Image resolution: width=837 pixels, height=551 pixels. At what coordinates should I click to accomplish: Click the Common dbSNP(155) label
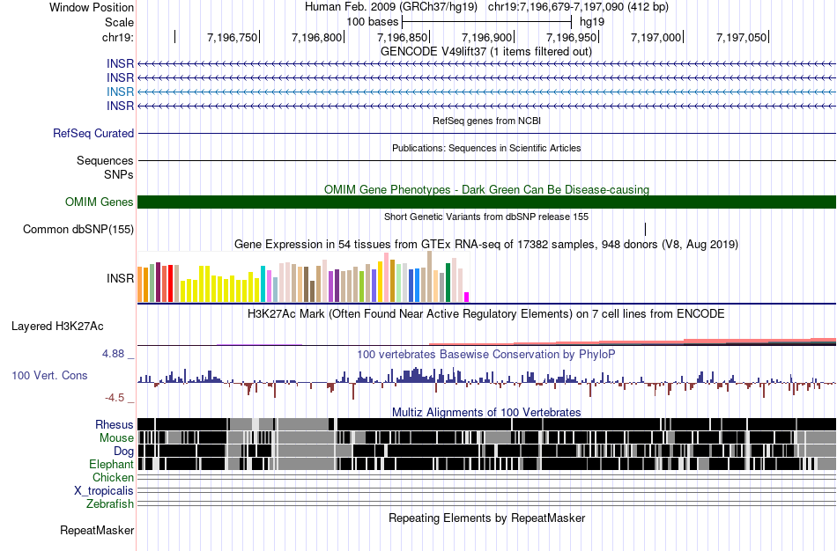coord(78,230)
